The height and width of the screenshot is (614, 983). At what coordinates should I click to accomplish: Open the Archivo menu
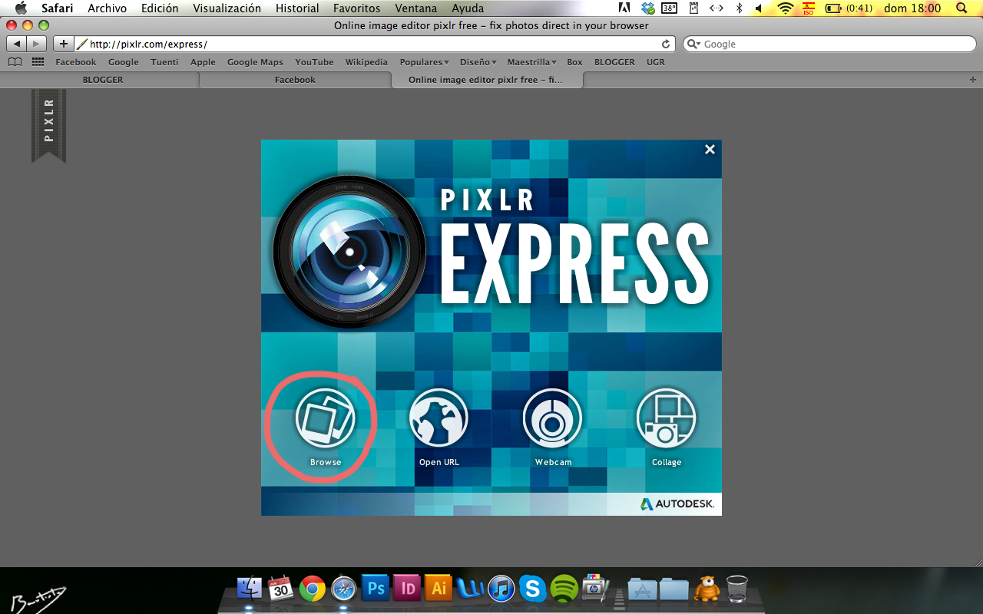click(x=108, y=8)
